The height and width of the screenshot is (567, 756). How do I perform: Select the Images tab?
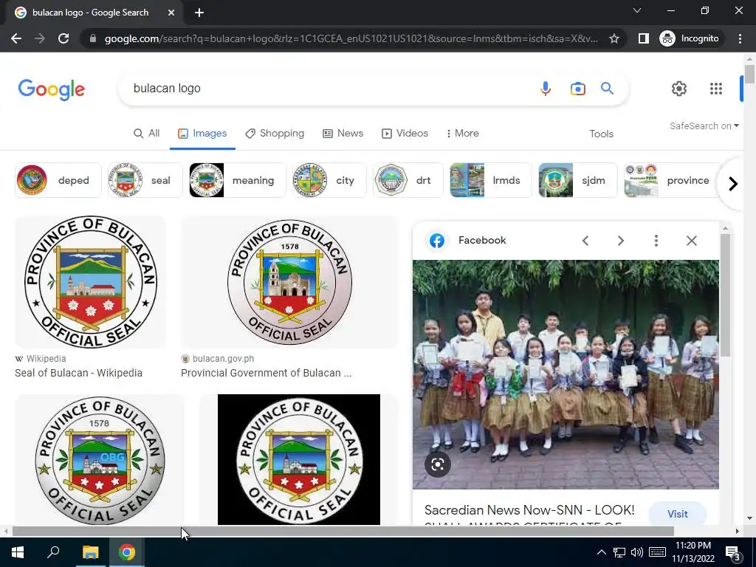click(x=202, y=134)
